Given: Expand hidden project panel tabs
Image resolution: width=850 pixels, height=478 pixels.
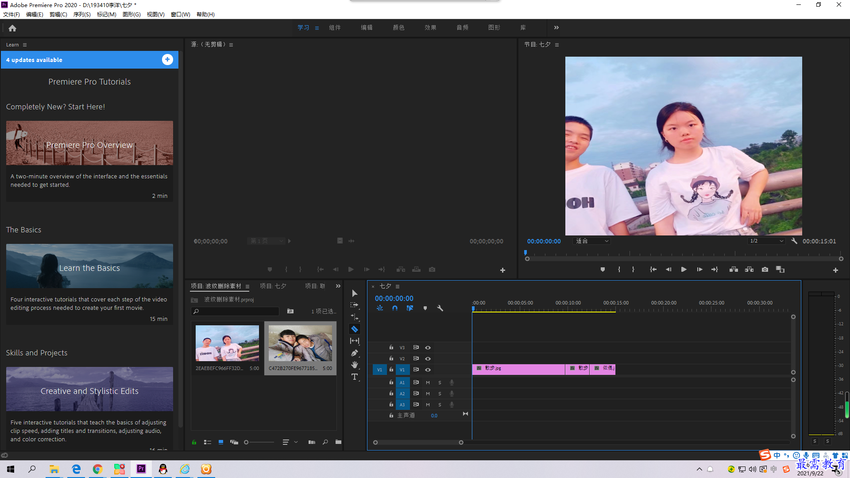Looking at the screenshot, I should [338, 286].
